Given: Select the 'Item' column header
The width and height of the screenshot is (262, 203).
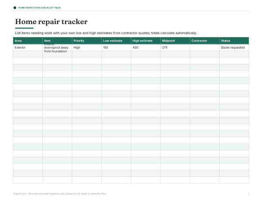Looking at the screenshot, I should [57, 41].
